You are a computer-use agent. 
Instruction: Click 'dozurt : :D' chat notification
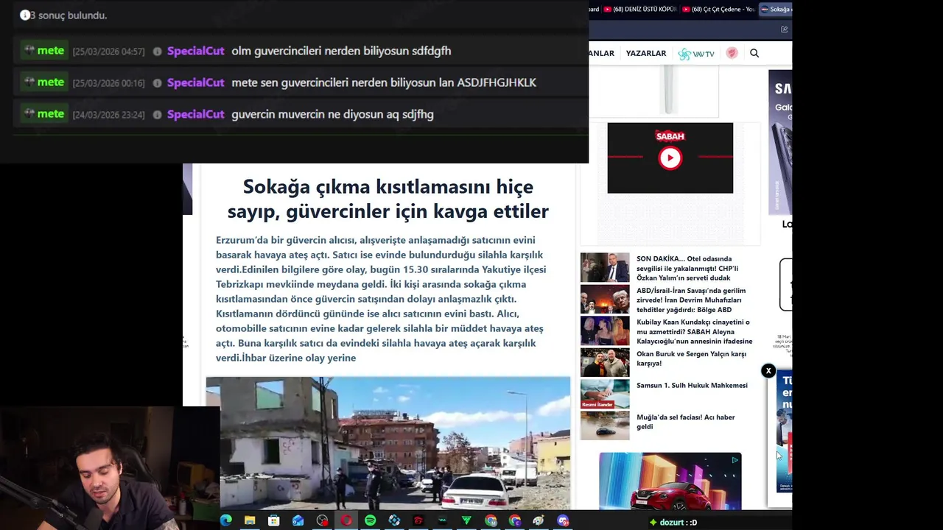673,523
